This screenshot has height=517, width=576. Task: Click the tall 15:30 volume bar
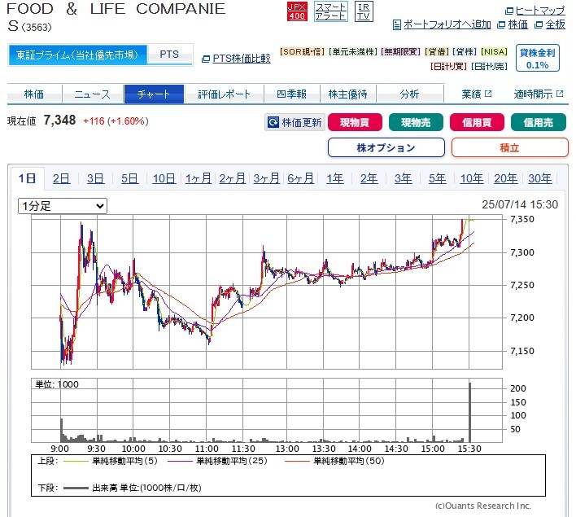click(x=470, y=412)
